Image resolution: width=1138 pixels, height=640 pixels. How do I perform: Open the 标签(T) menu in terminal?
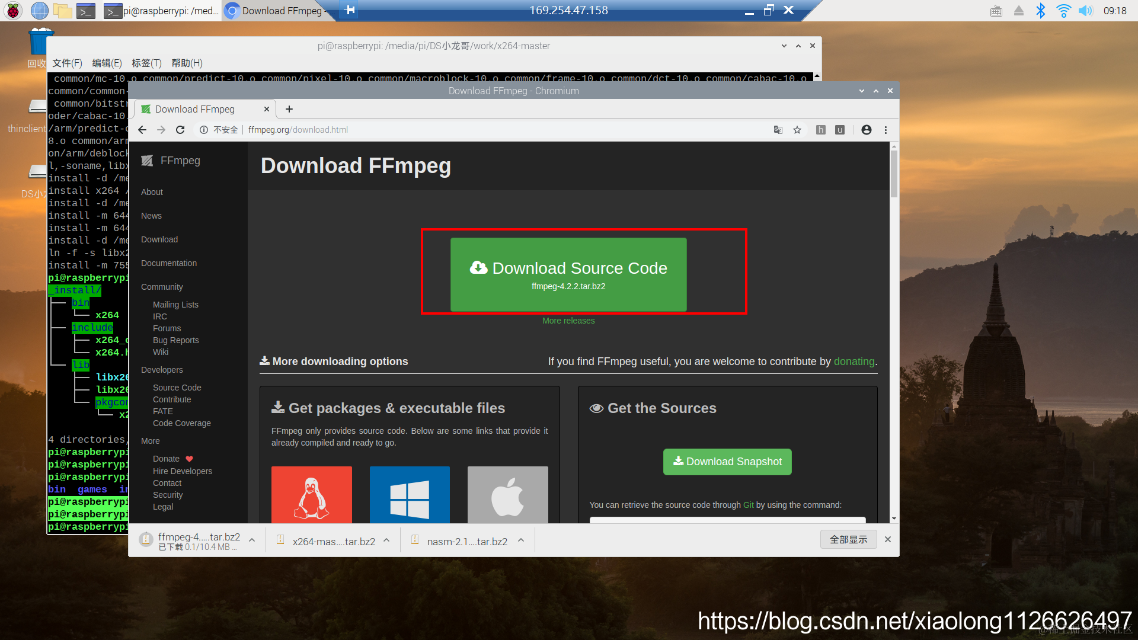click(x=146, y=63)
